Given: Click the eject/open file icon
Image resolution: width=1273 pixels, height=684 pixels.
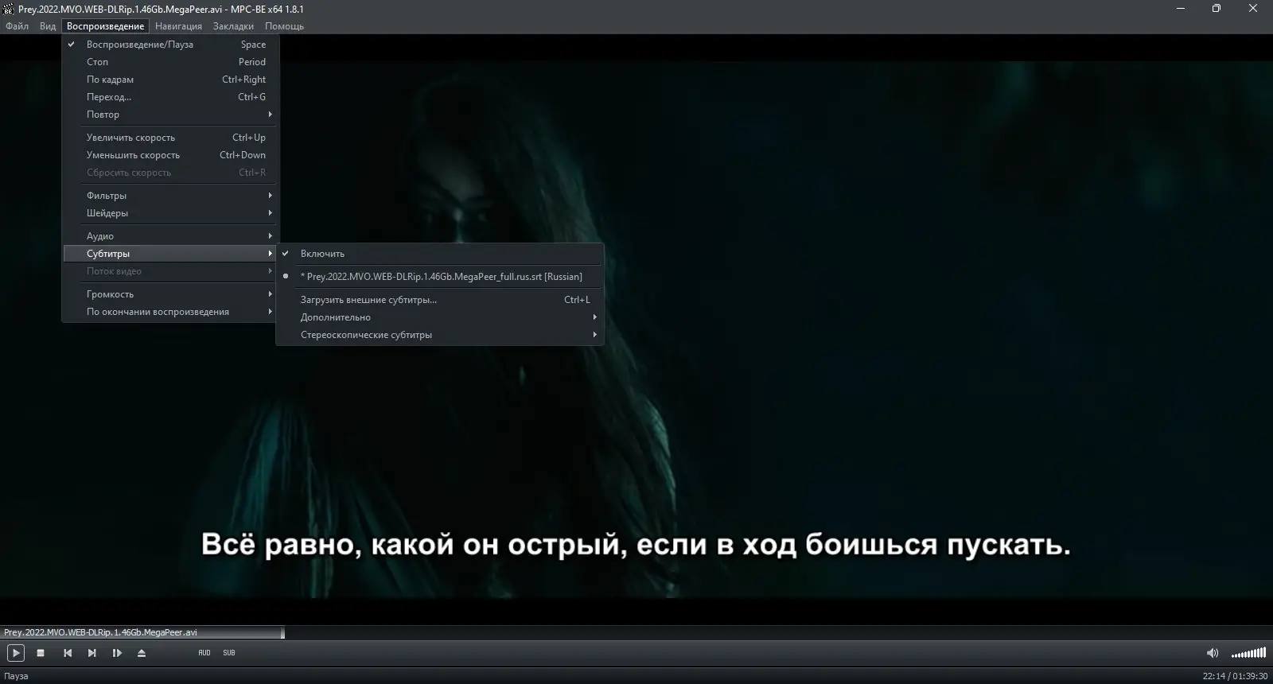Looking at the screenshot, I should [142, 653].
